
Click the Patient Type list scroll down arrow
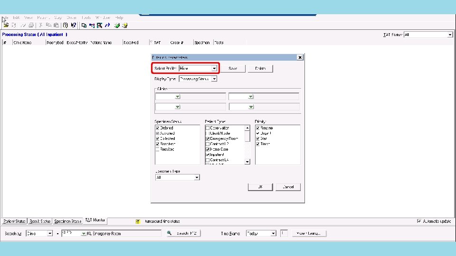coord(247,162)
